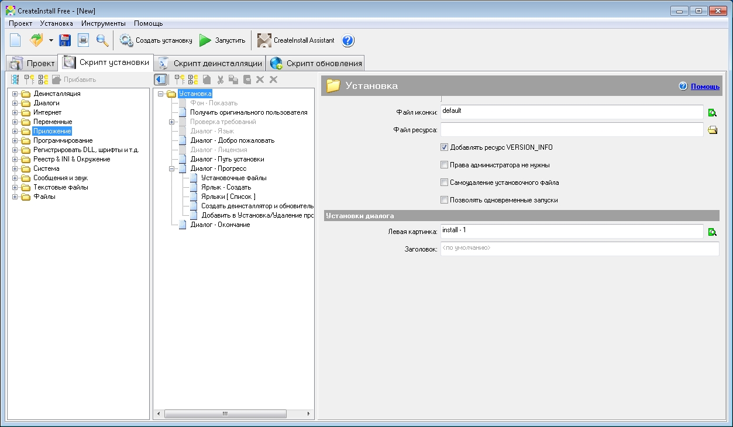Run the installer with Запустить

click(222, 40)
